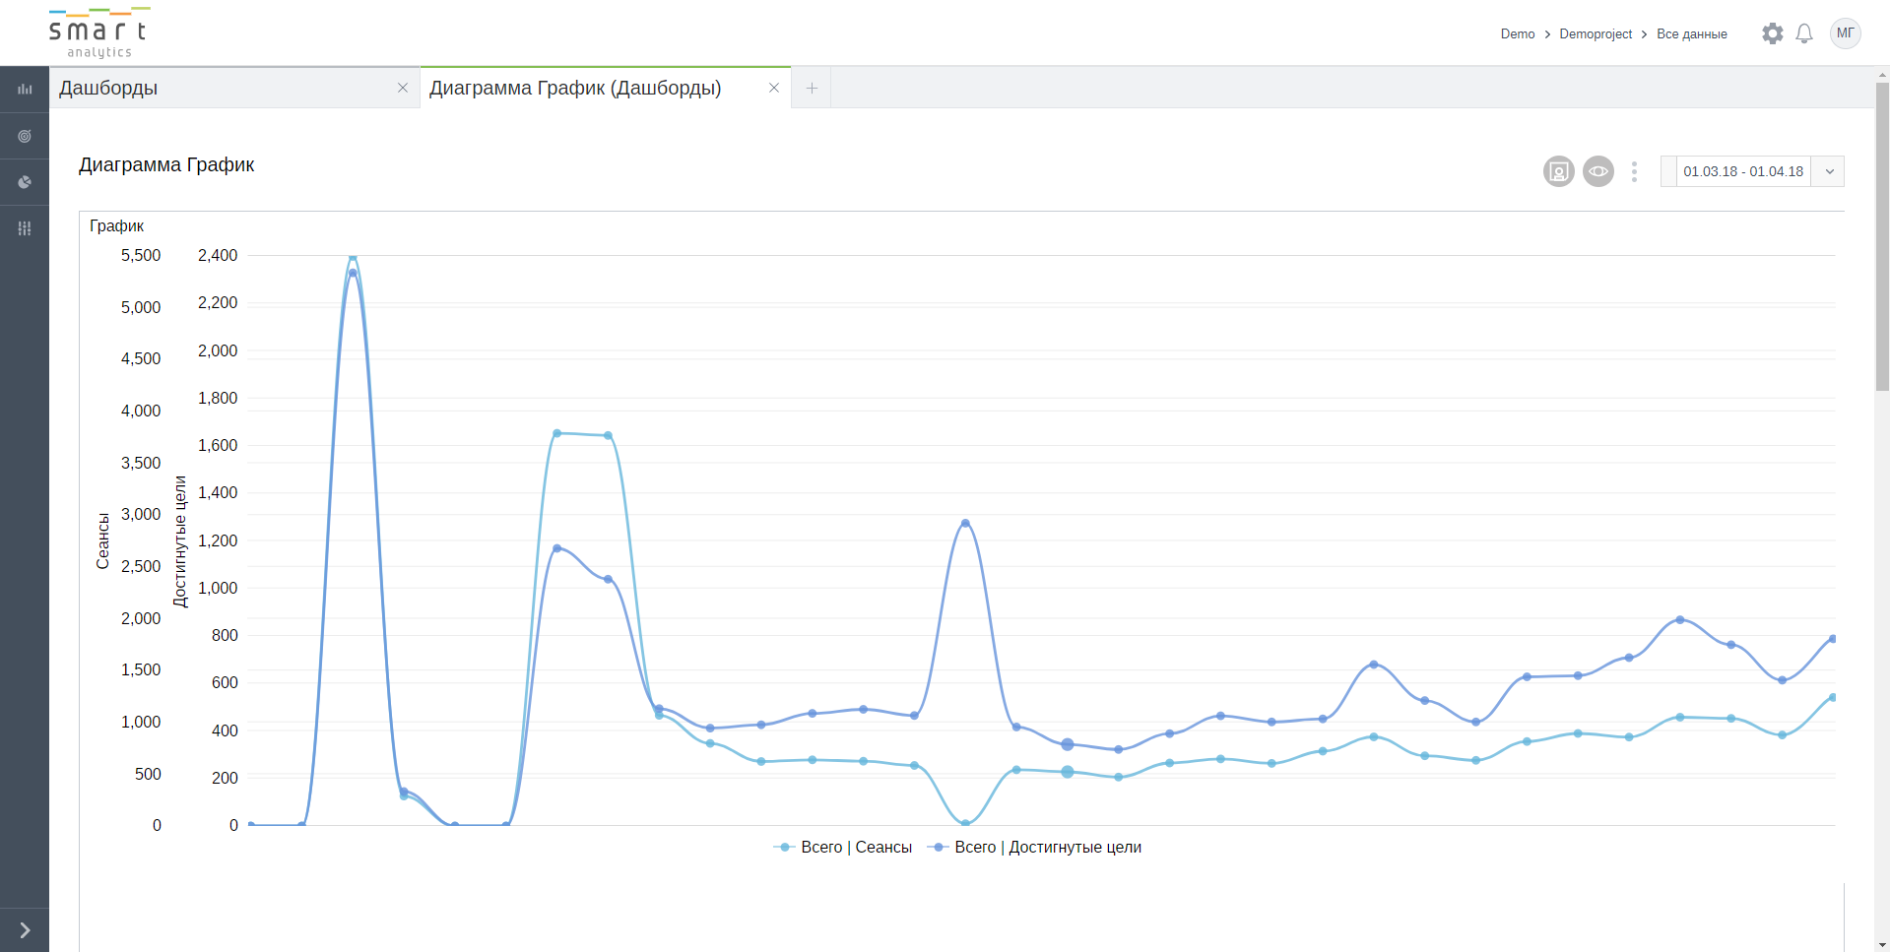1890x952 pixels.
Task: Toggle the eye visibility button
Action: point(1597,171)
